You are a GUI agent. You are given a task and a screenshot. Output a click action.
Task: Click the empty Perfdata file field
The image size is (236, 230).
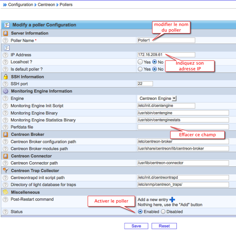(183, 127)
